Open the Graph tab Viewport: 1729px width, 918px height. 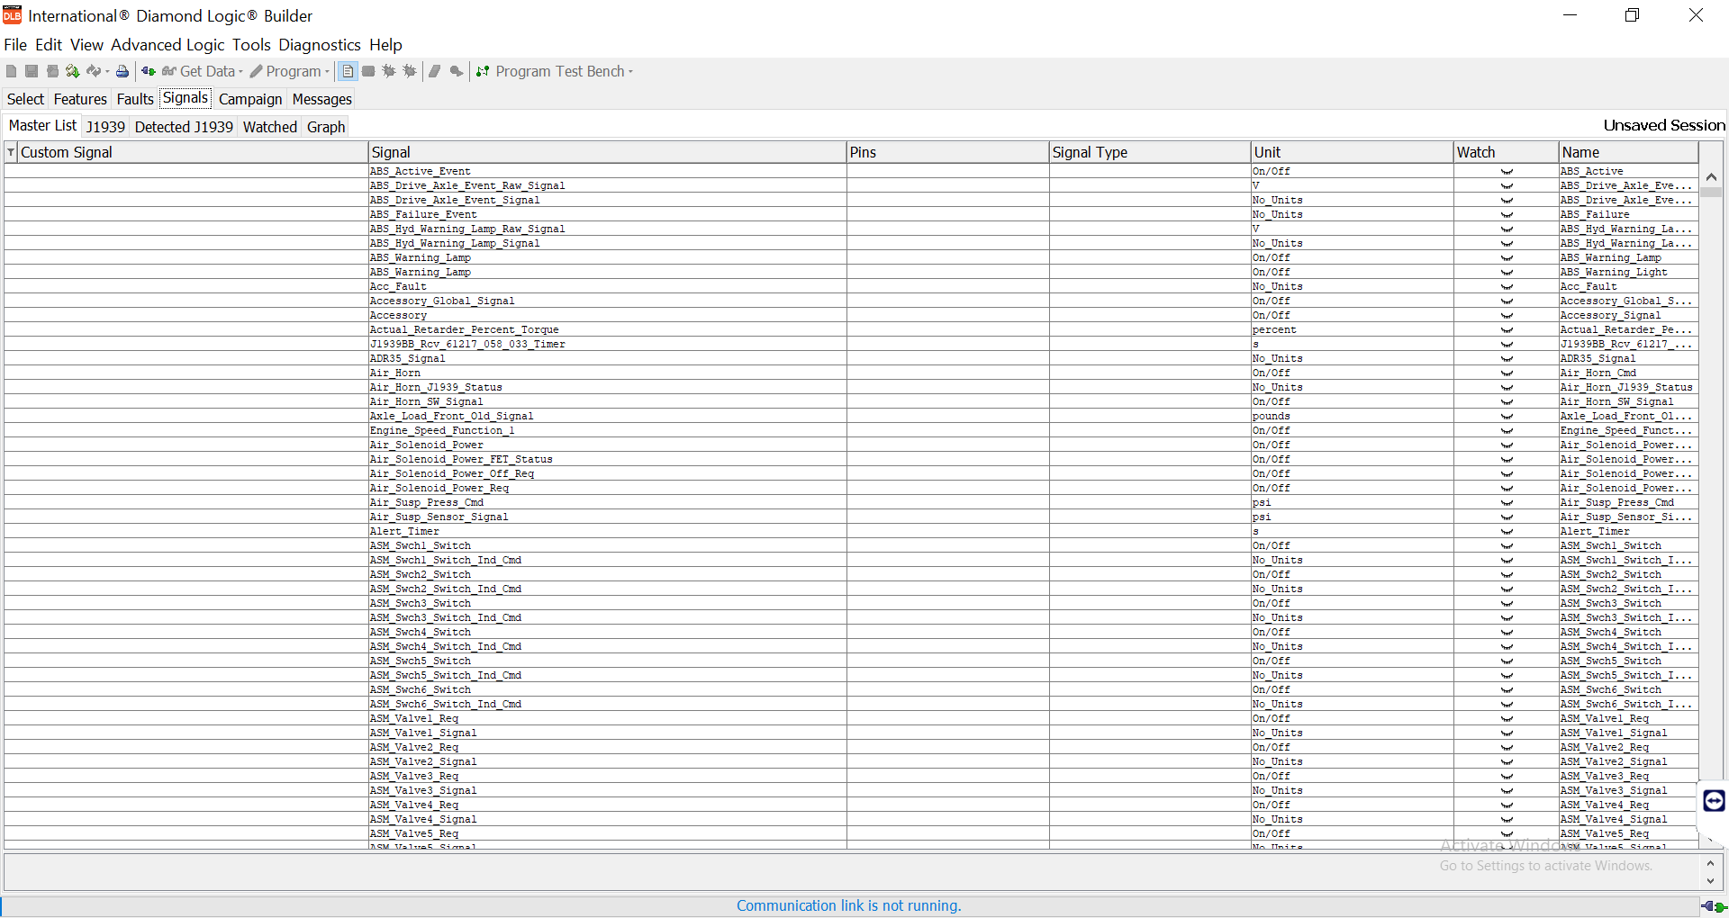pos(326,127)
